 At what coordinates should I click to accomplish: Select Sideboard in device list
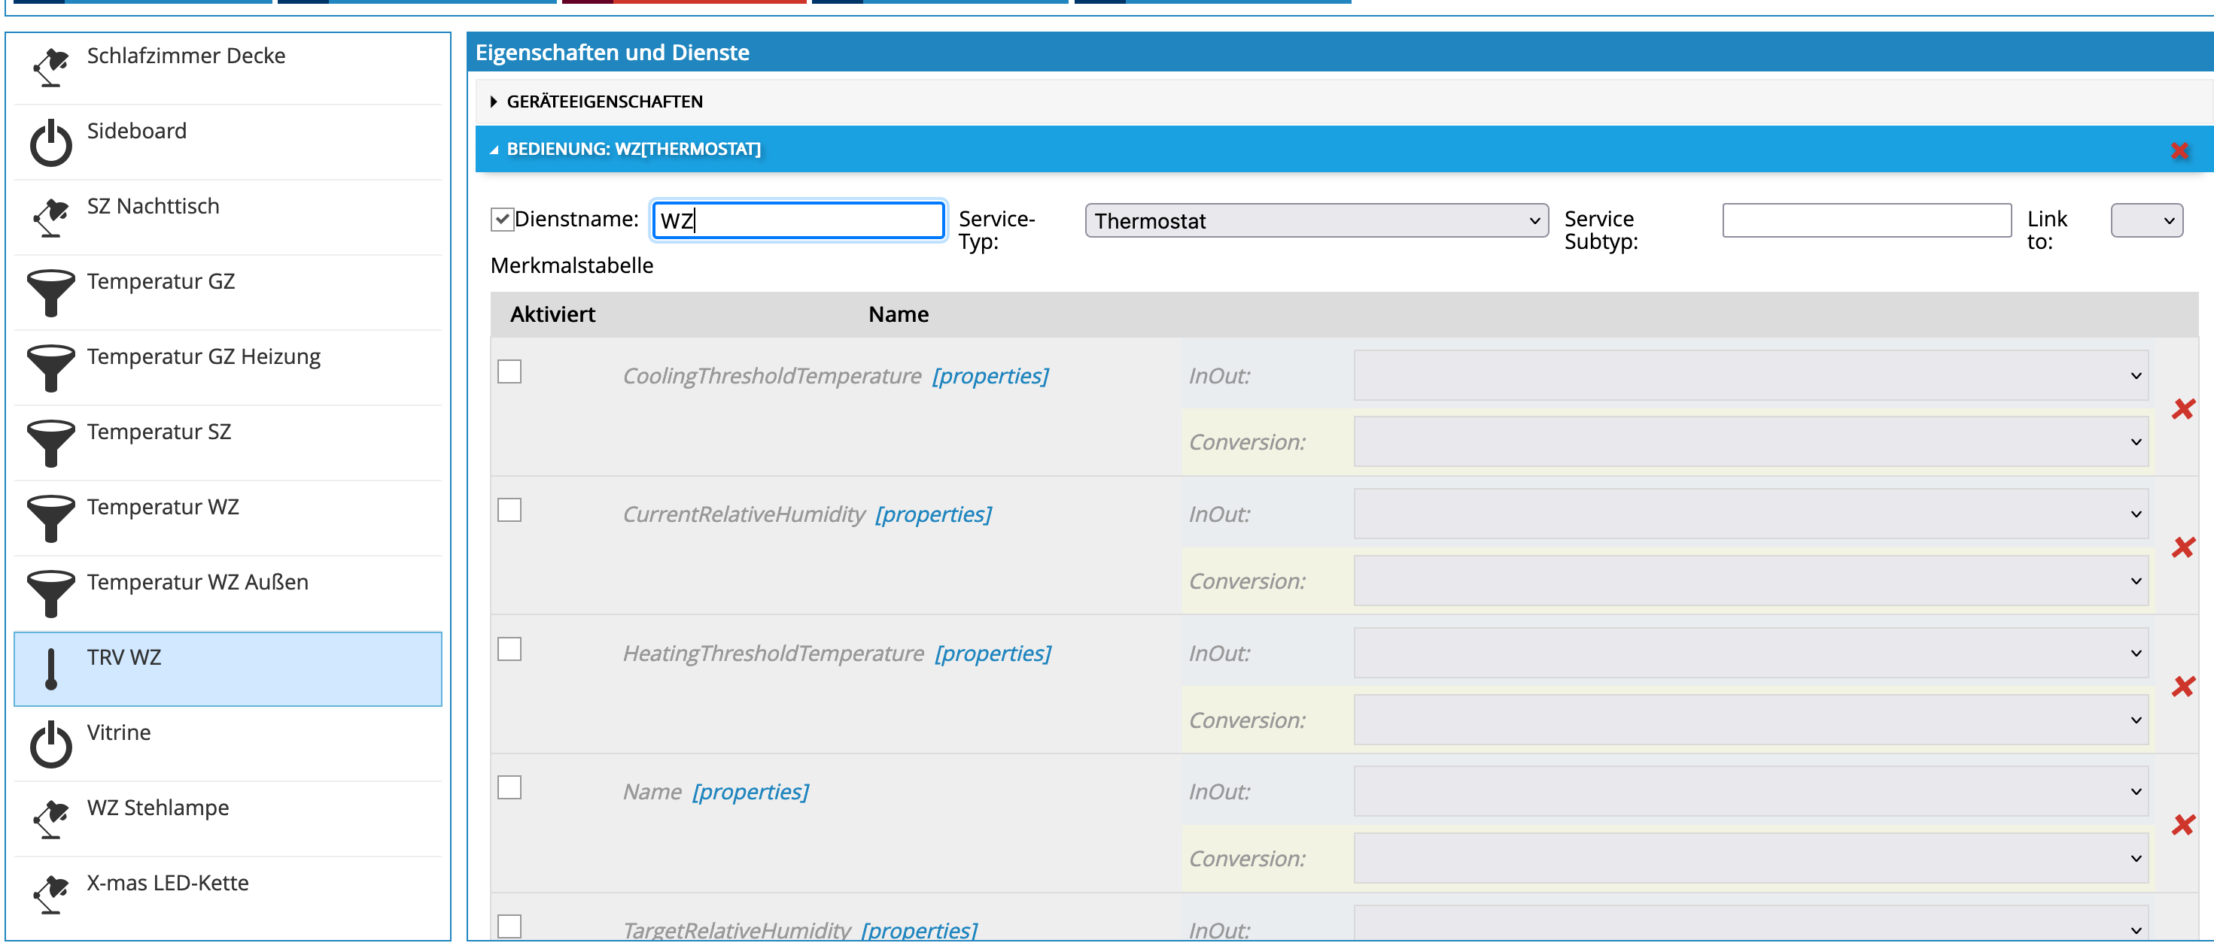(x=228, y=143)
